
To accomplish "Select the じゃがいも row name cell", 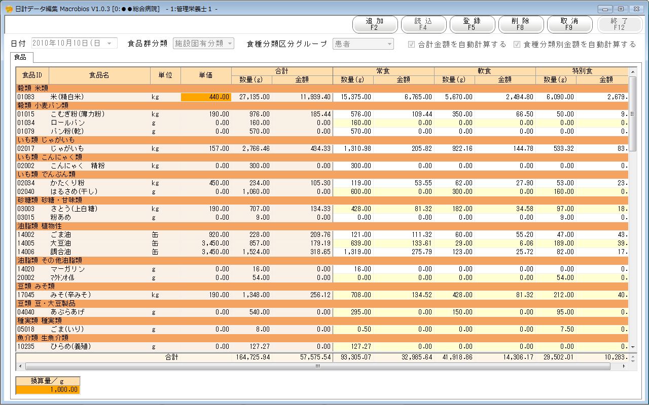I will (99, 148).
